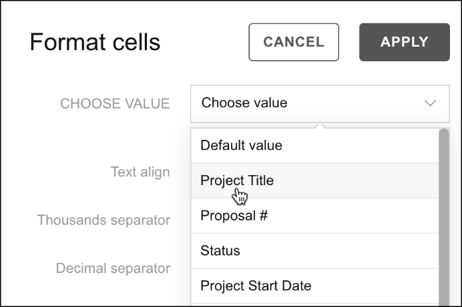Click the 'Thousands separator' label
The height and width of the screenshot is (307, 462).
103,220
